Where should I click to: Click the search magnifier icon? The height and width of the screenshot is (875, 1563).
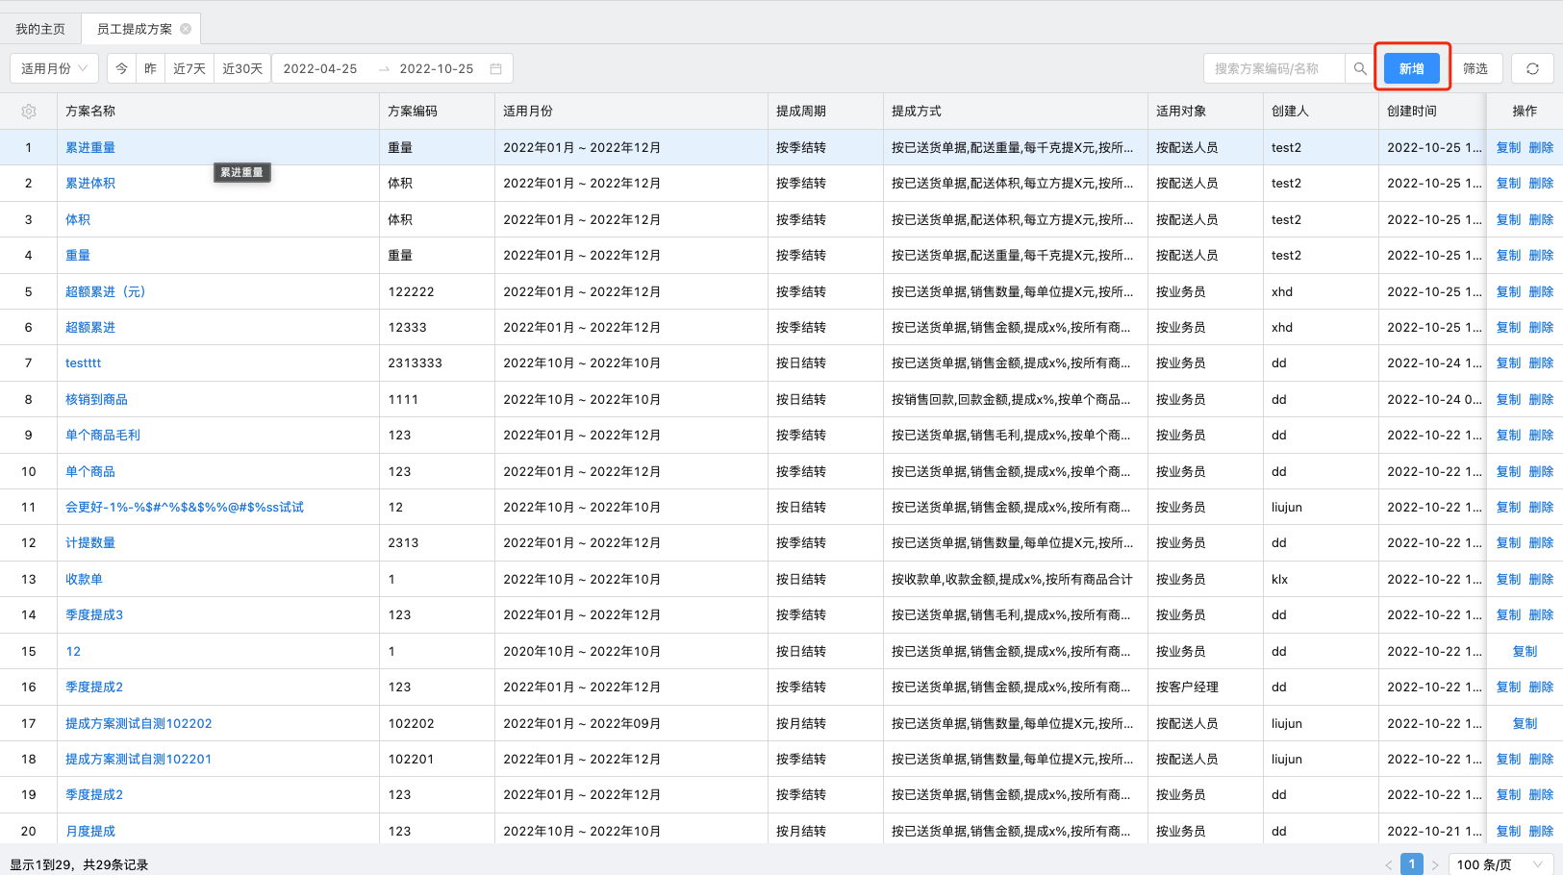(x=1360, y=68)
